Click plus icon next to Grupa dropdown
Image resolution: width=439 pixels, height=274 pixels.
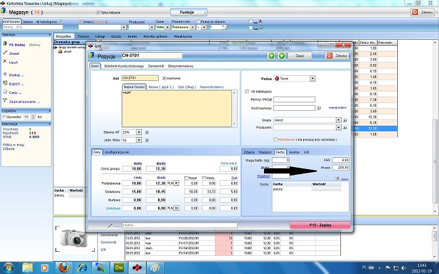[x=345, y=120]
